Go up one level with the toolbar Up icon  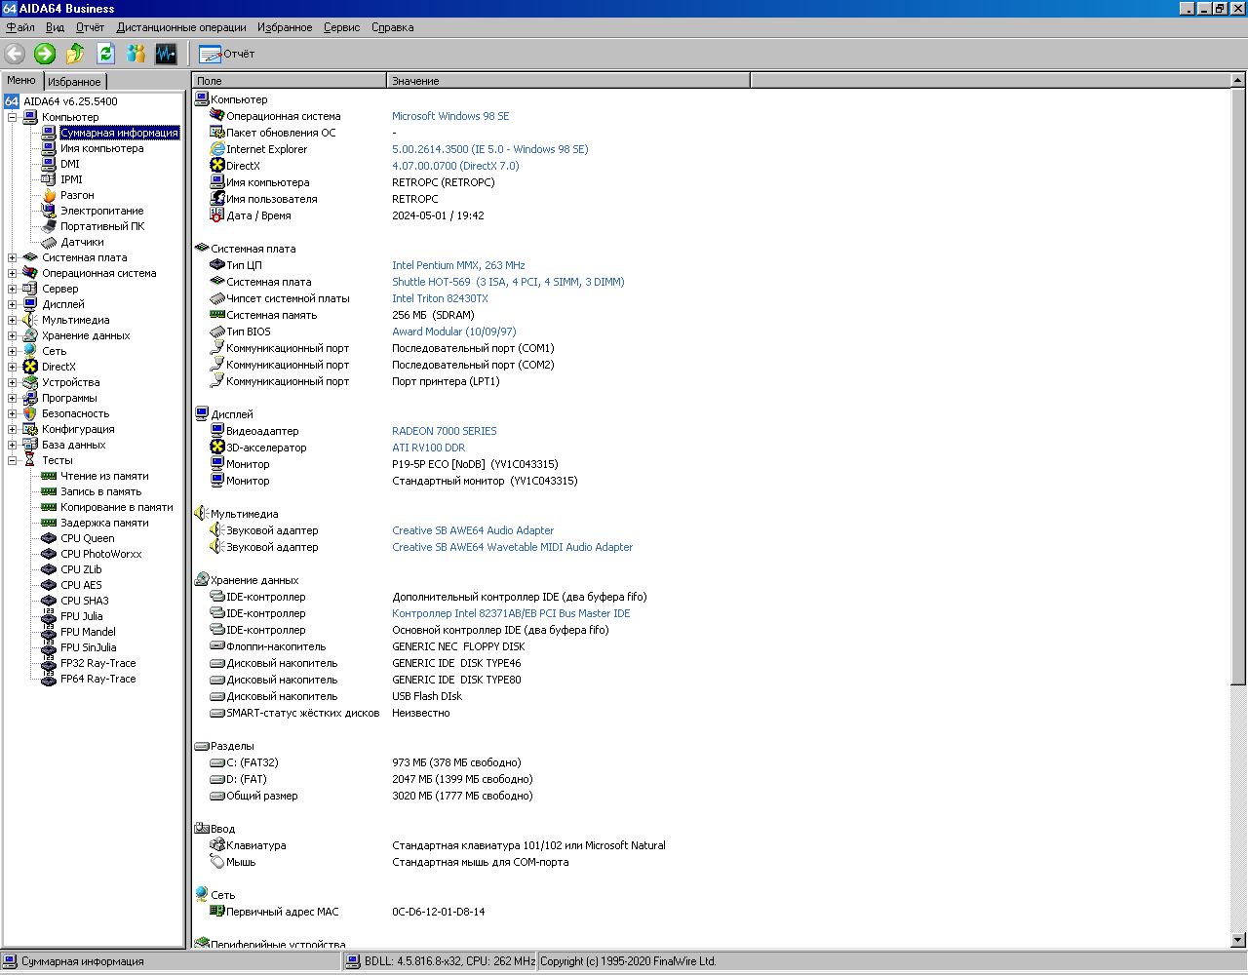(x=75, y=54)
